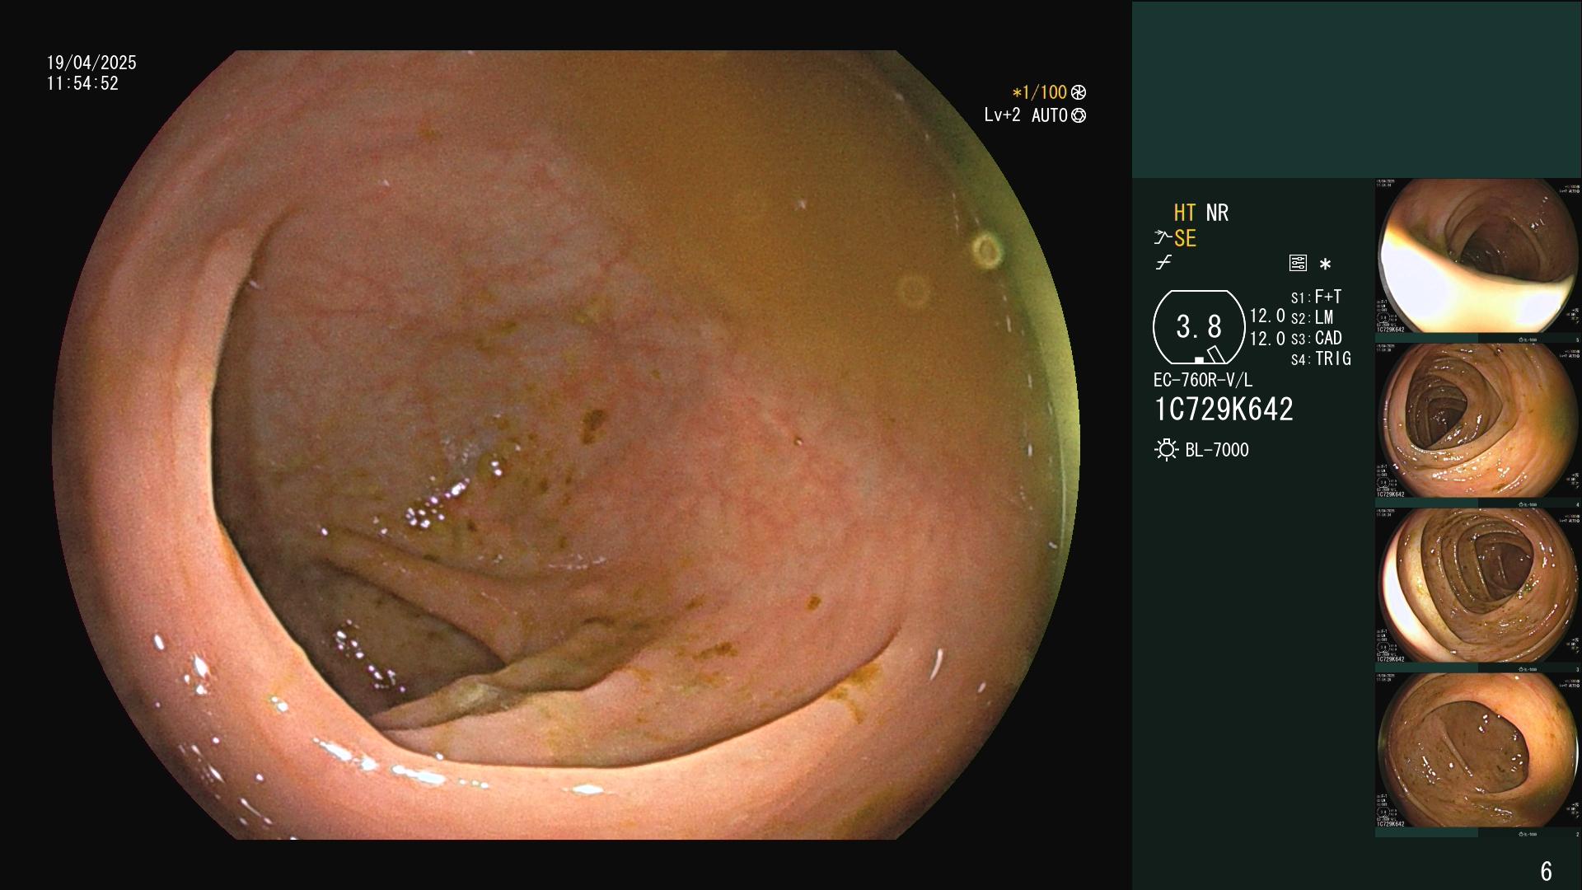
Task: Click the S2: LM switch assignment
Action: coord(1312,317)
